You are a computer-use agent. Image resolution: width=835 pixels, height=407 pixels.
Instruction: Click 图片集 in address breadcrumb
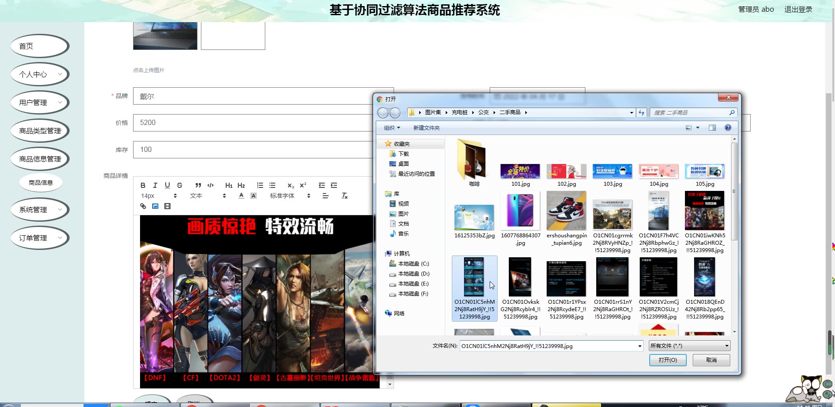point(433,112)
